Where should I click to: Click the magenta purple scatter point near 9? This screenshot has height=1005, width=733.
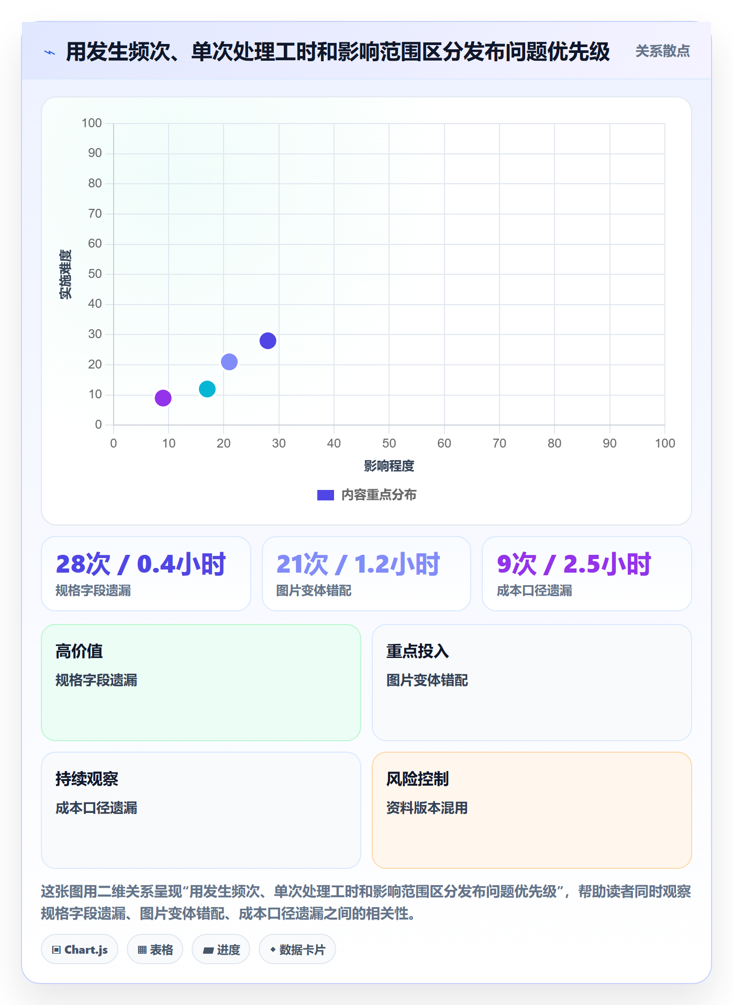click(163, 398)
